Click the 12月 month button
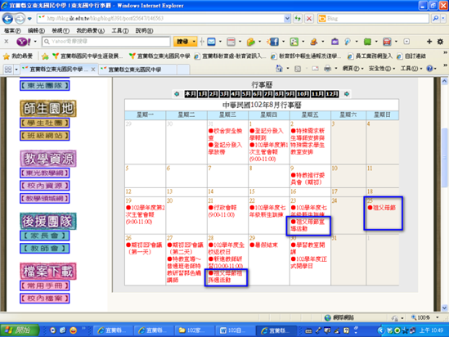449x337 pixels. tap(332, 94)
